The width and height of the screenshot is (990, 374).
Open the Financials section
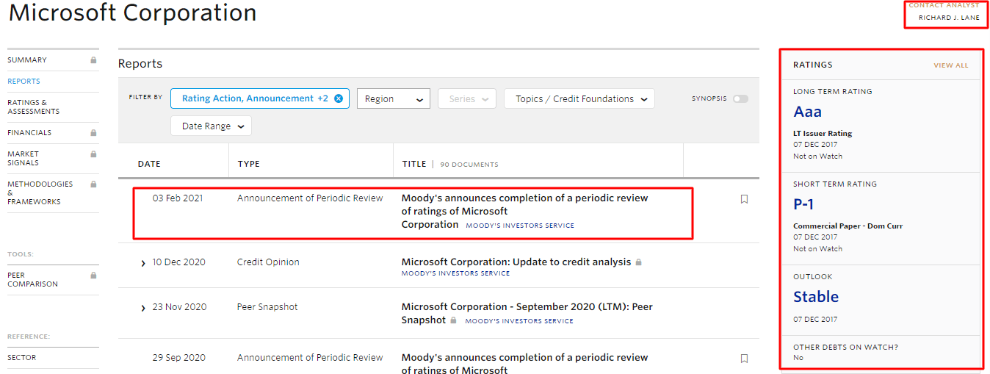coord(29,133)
